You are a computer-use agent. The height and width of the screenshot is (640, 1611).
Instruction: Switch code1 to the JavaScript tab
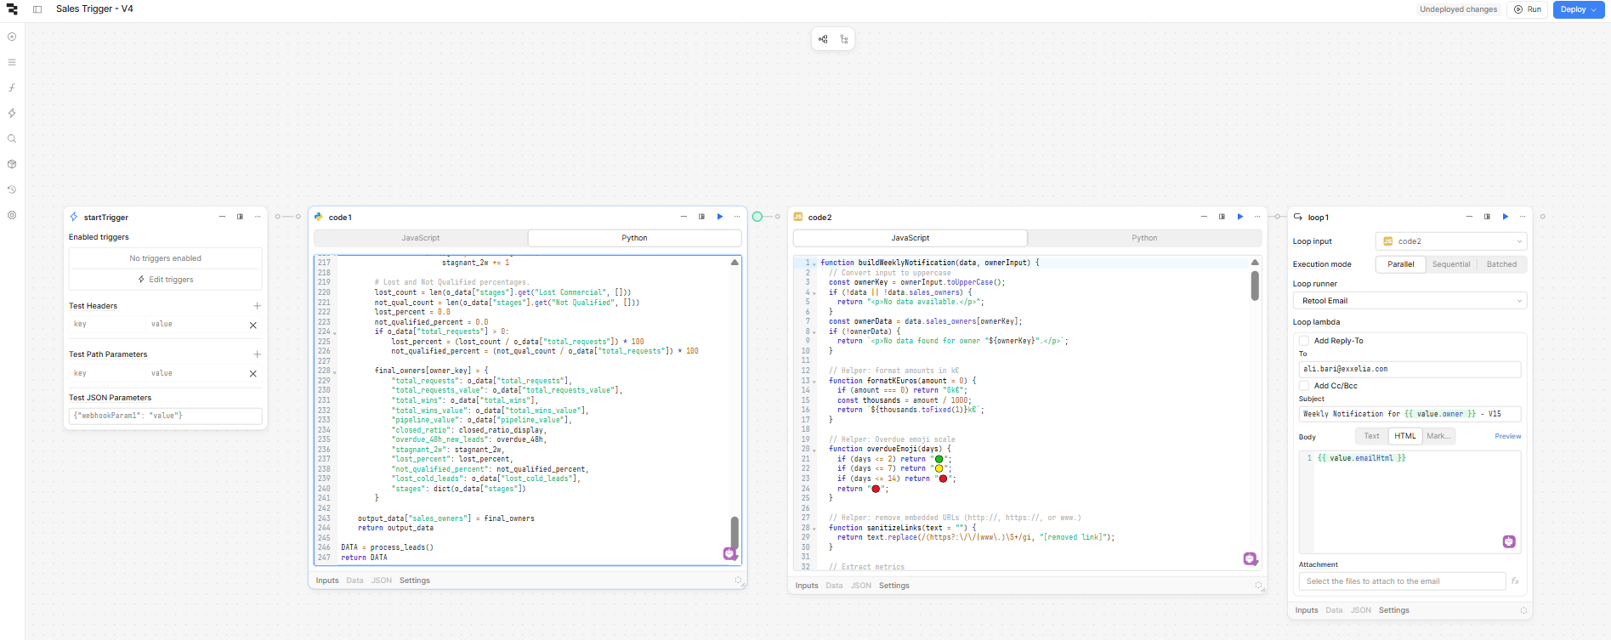pyautogui.click(x=421, y=238)
